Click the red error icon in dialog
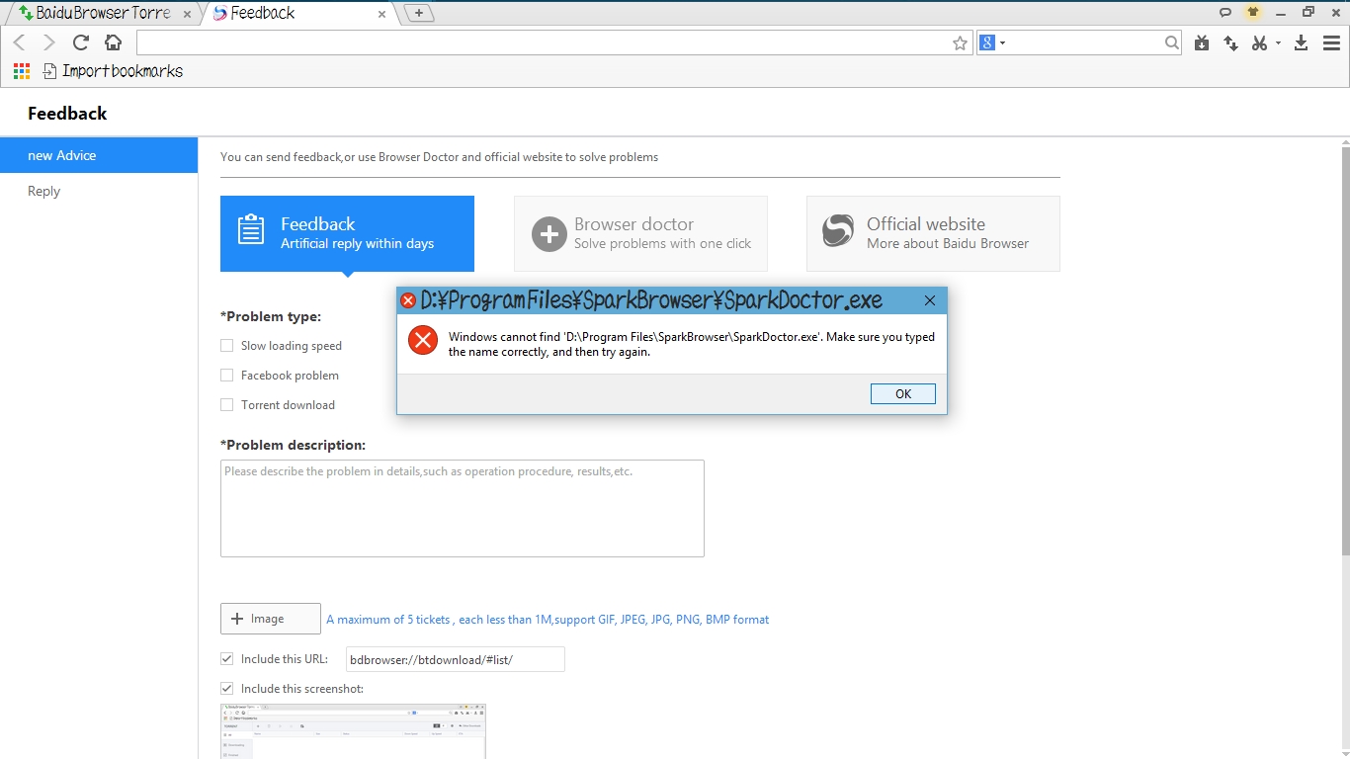This screenshot has width=1350, height=759. pos(423,341)
